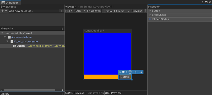Click right arrow of Hierarchy horizontal scrollbar

tap(63, 90)
